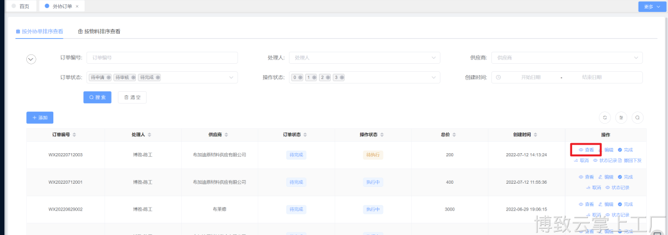The image size is (668, 235).
Task: Select order number cell WX20220629002
Action: pos(66,209)
